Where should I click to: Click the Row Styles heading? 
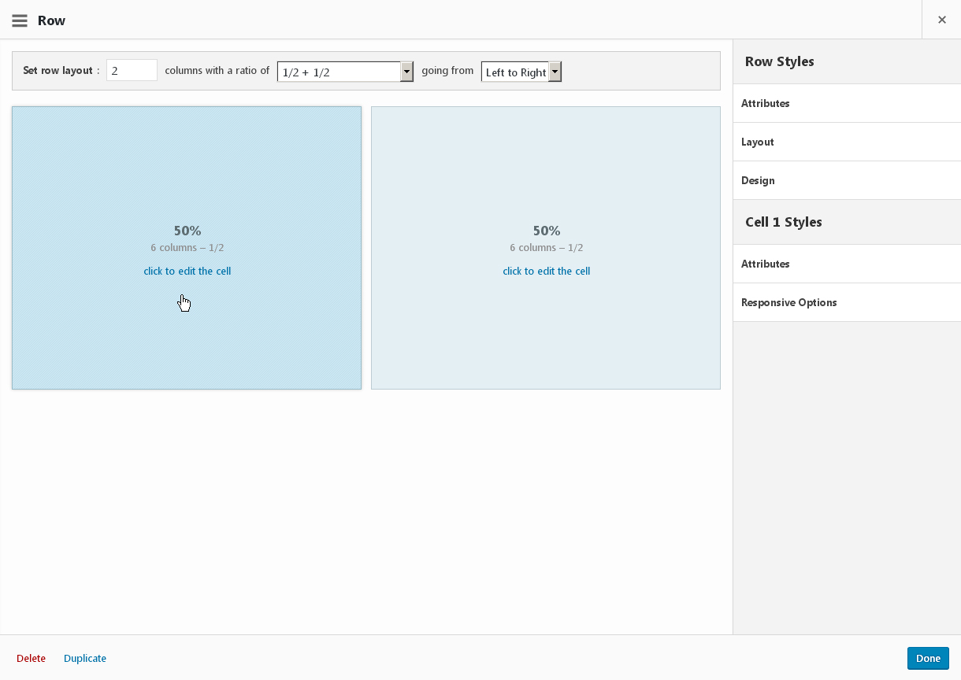point(780,61)
